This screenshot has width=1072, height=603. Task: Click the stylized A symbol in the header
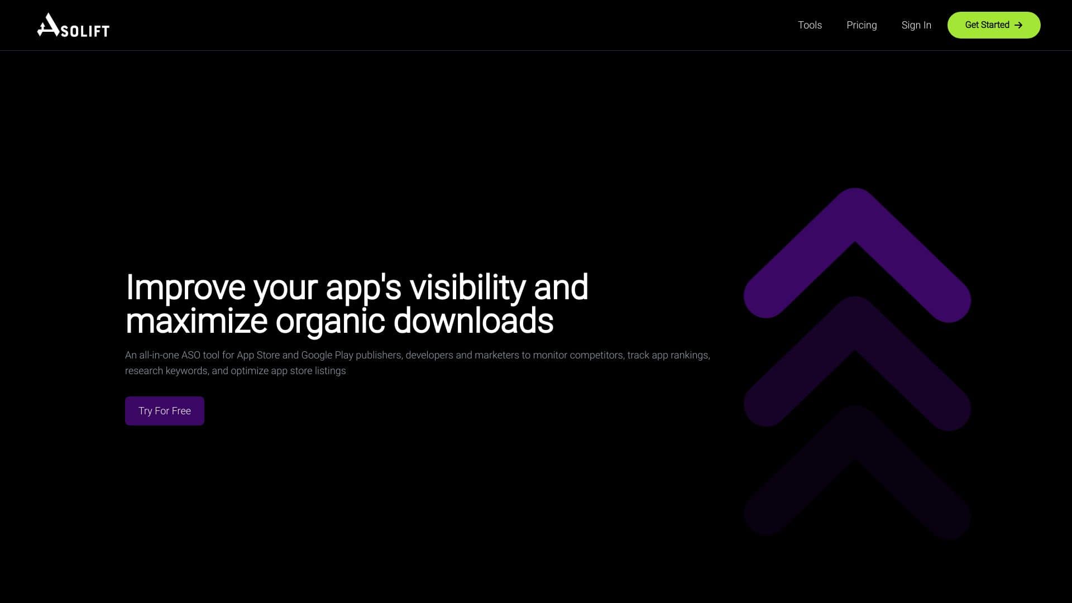click(49, 25)
